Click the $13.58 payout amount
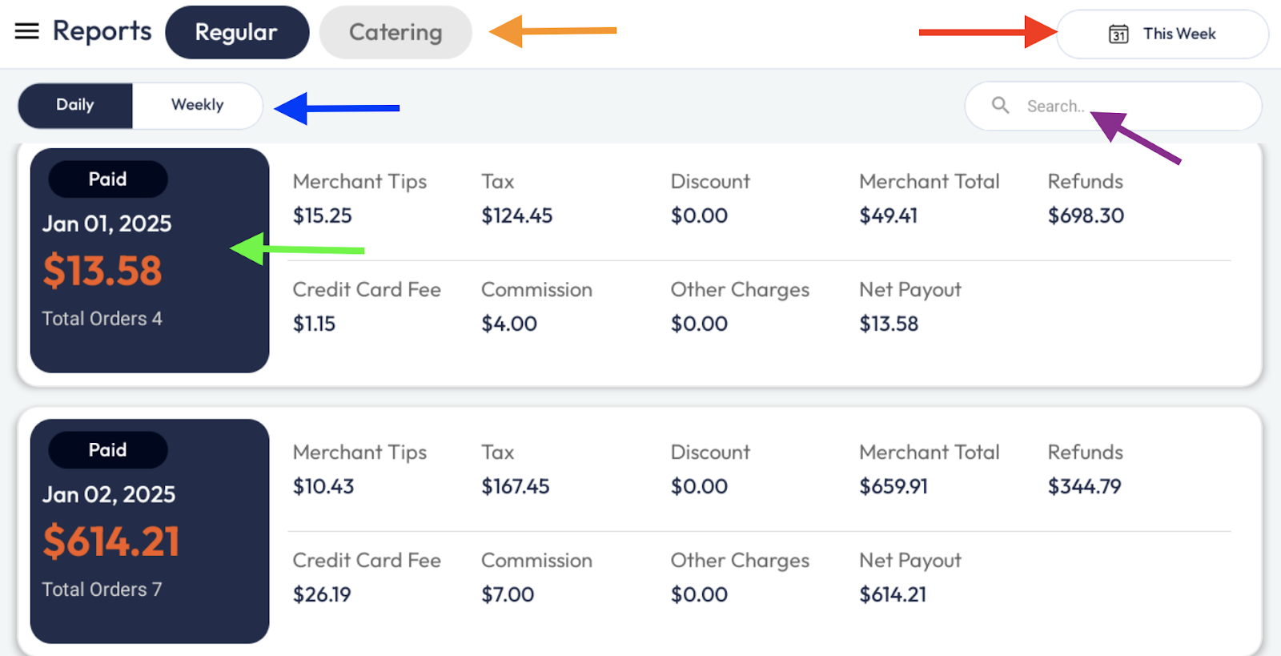This screenshot has height=656, width=1281. point(102,270)
